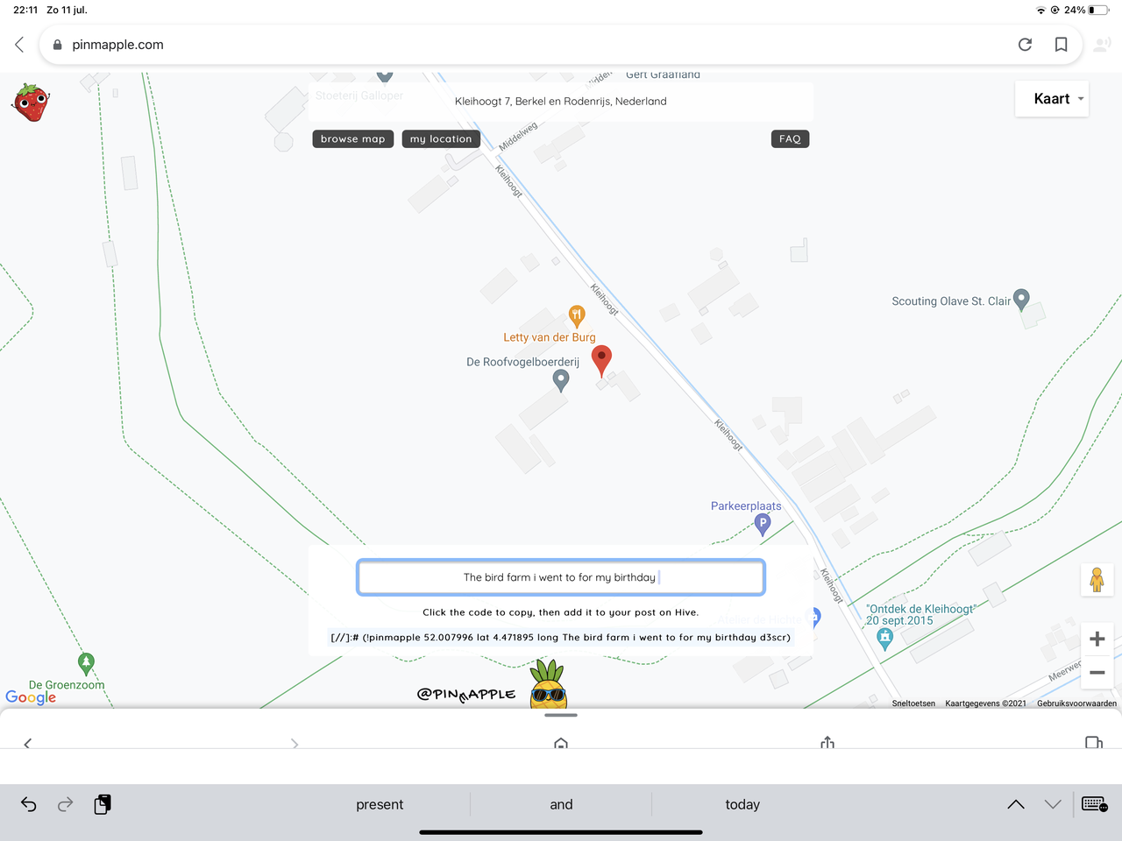Screen dimensions: 1122x841
Task: Open the browser profile icon
Action: pyautogui.click(x=1102, y=45)
